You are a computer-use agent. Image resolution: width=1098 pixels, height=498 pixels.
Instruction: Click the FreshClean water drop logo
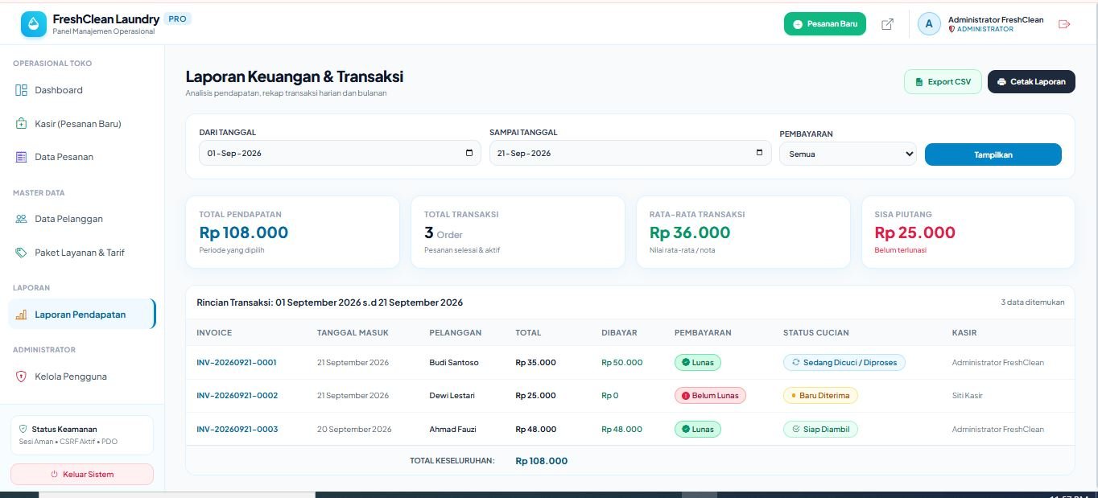34,24
